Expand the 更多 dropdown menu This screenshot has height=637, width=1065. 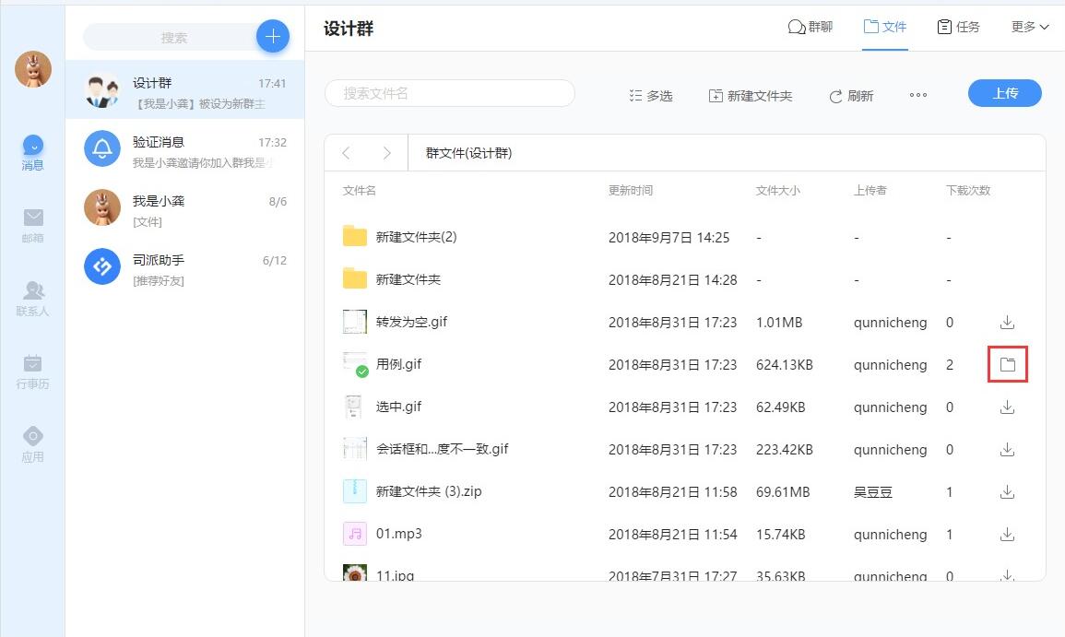pyautogui.click(x=1027, y=27)
